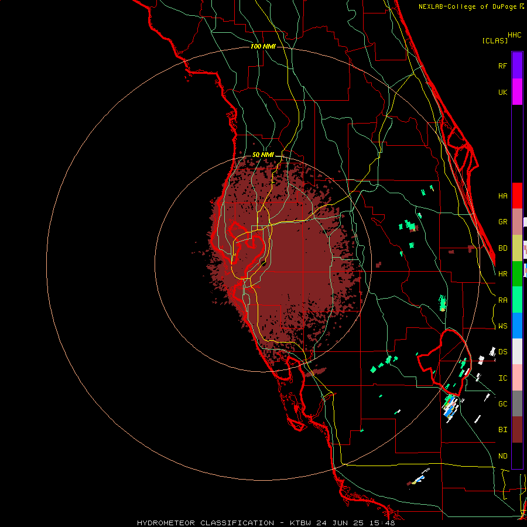Click the RA legend label
This screenshot has width=527, height=527.
(x=502, y=300)
